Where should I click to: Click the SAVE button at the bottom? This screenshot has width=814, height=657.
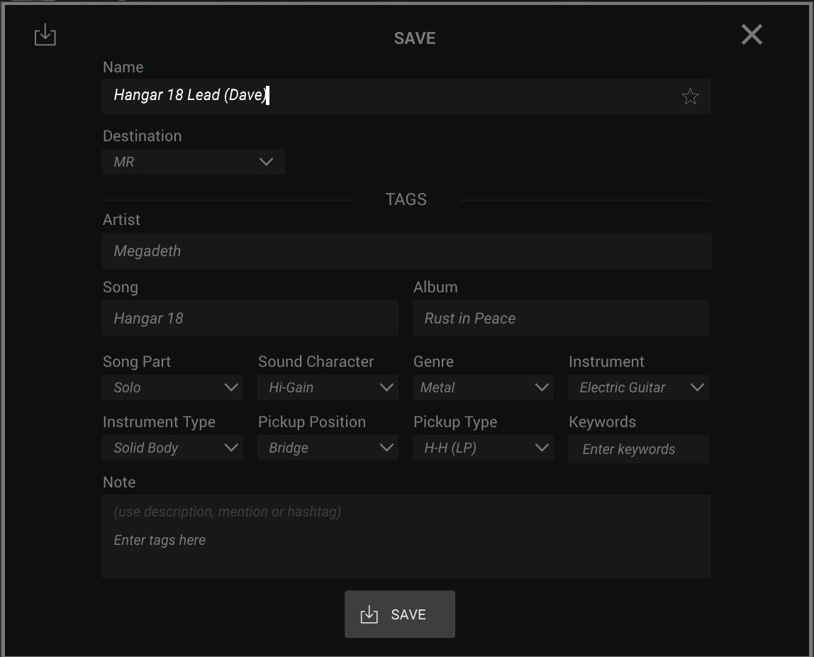[400, 614]
